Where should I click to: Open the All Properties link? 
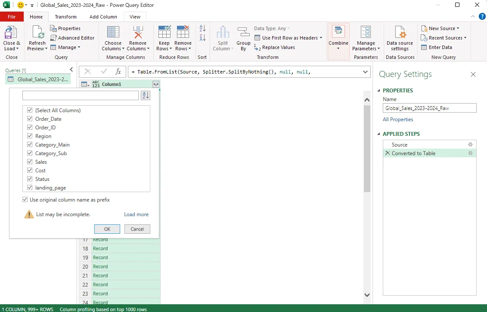(x=398, y=119)
